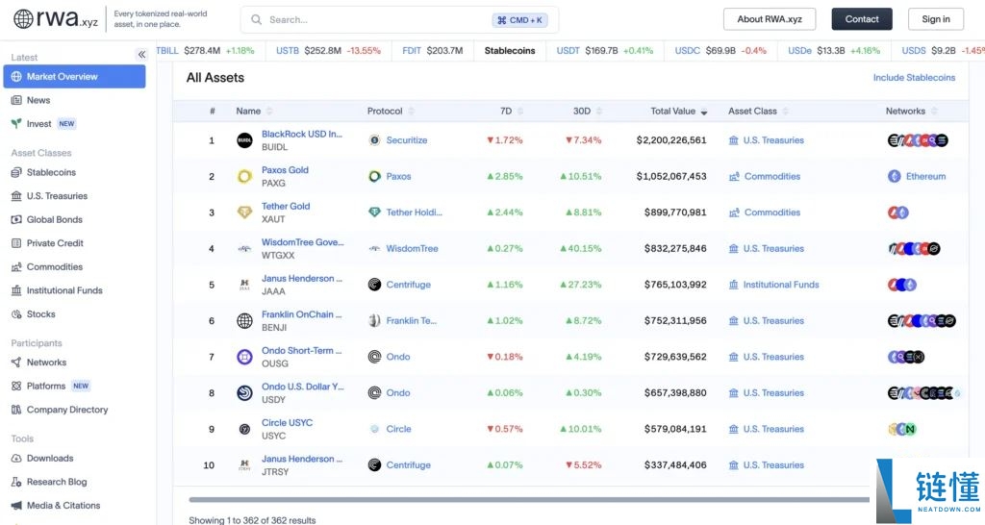985x525 pixels.
Task: Click the search magnifier icon
Action: click(256, 19)
